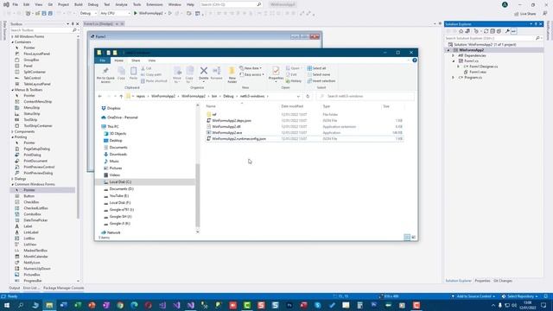The width and height of the screenshot is (553, 311).
Task: Switch Explorer to large icons view
Action: click(413, 238)
